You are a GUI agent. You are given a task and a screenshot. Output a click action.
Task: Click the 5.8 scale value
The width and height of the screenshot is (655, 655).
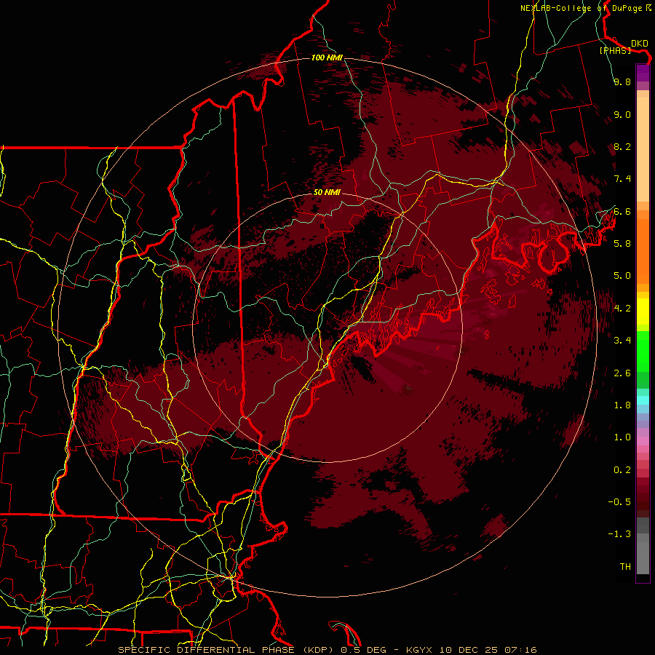point(622,243)
